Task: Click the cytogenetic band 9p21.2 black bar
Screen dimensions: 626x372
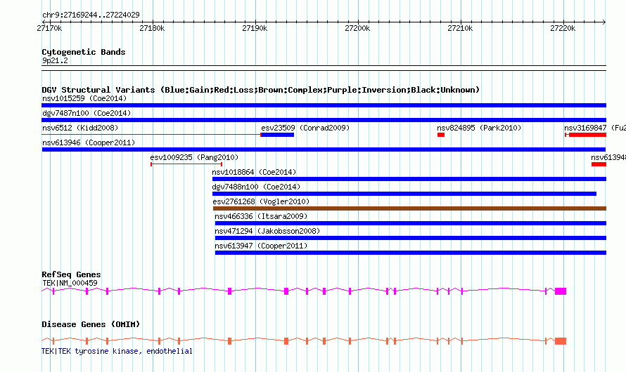Action: pyautogui.click(x=324, y=68)
